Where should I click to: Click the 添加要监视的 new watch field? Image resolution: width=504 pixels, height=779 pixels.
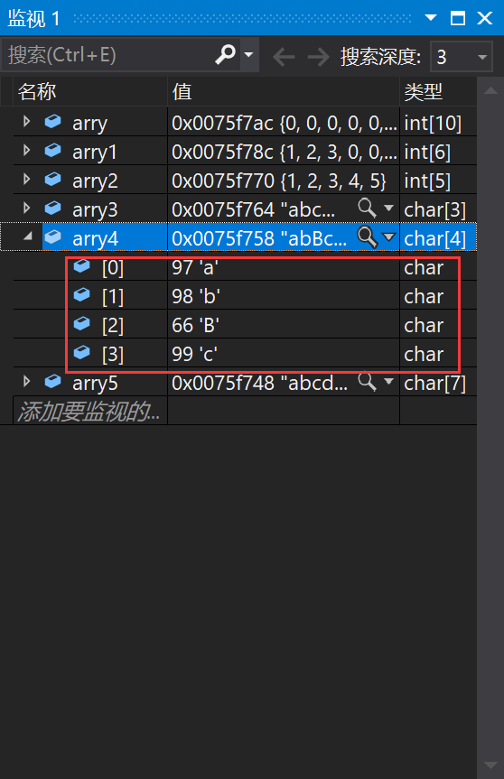point(90,412)
